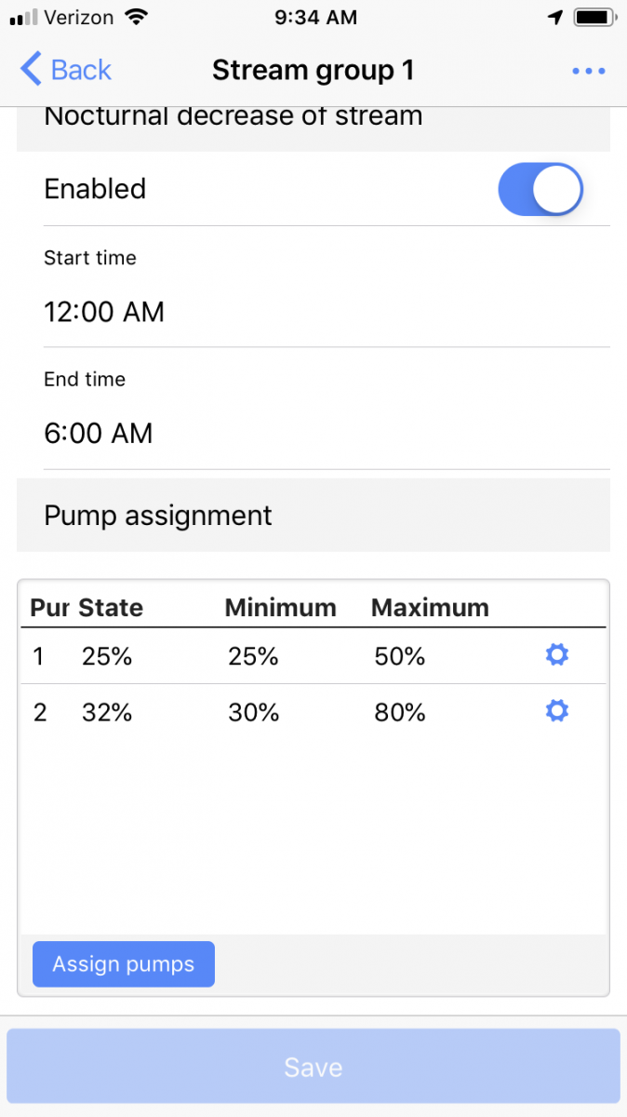627x1117 pixels.
Task: Select the Maximum column header
Action: tap(430, 608)
